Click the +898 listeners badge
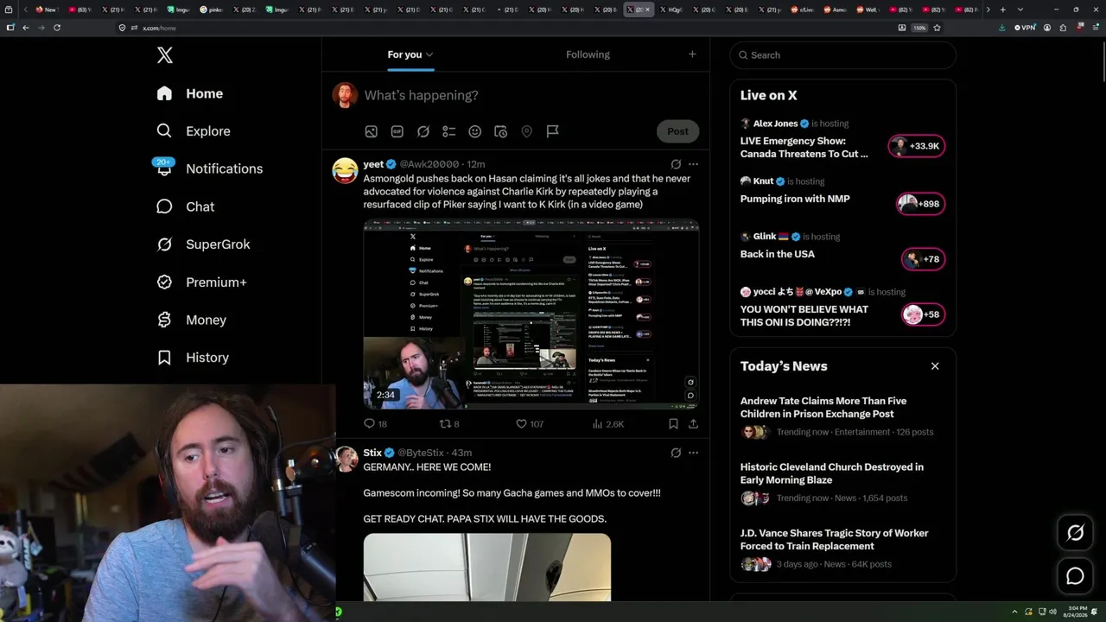 point(920,204)
